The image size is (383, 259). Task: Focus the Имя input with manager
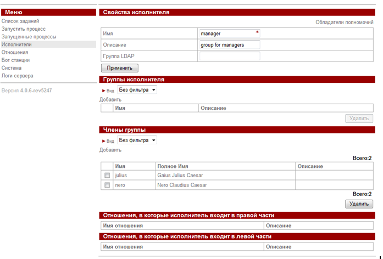[230, 33]
